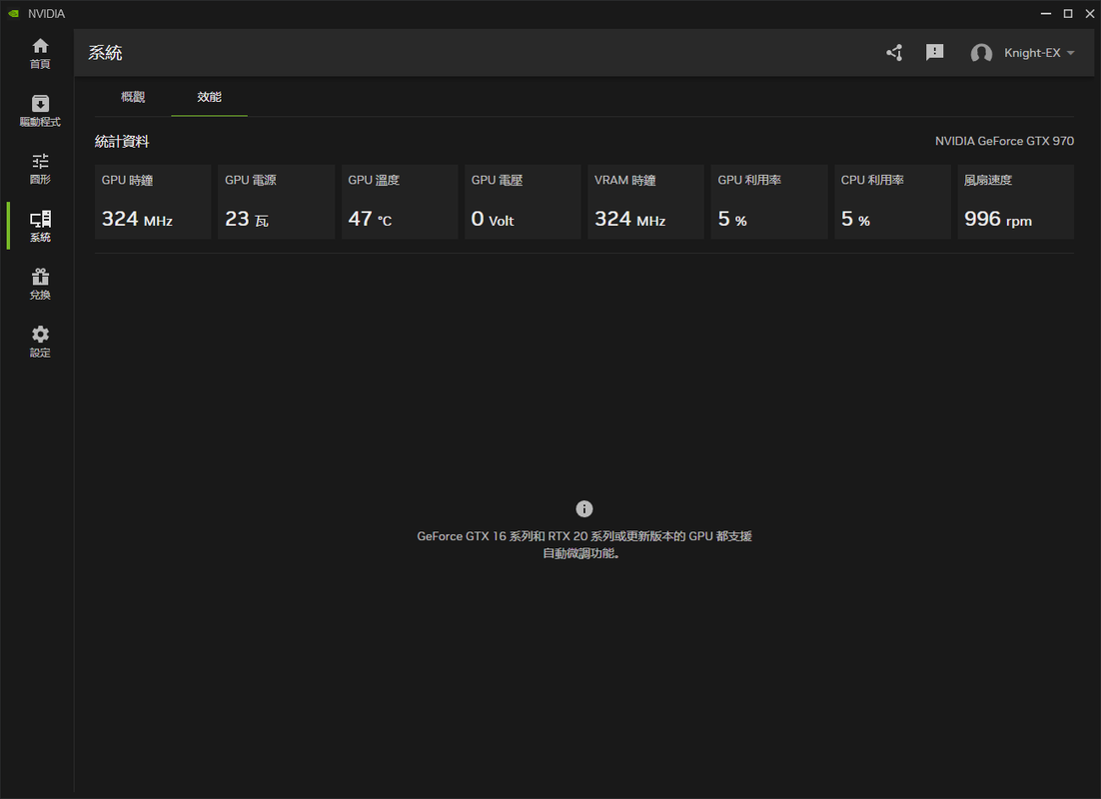Click the NVIDIA GeForce GTX 970 label
1101x799 pixels.
pyautogui.click(x=1004, y=141)
